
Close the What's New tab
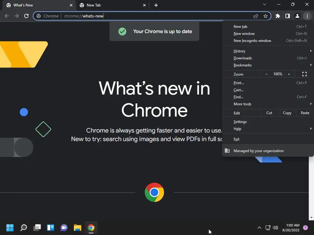(x=71, y=5)
